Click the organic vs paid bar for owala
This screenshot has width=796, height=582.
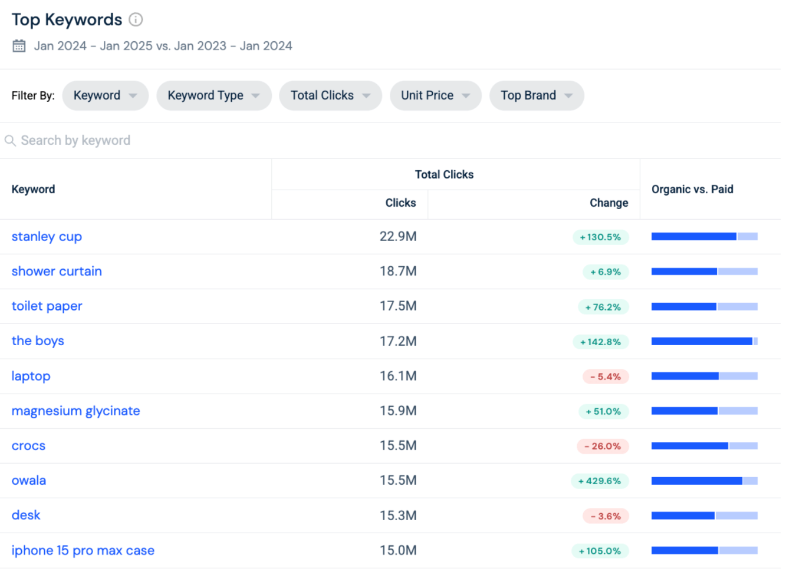[705, 481]
